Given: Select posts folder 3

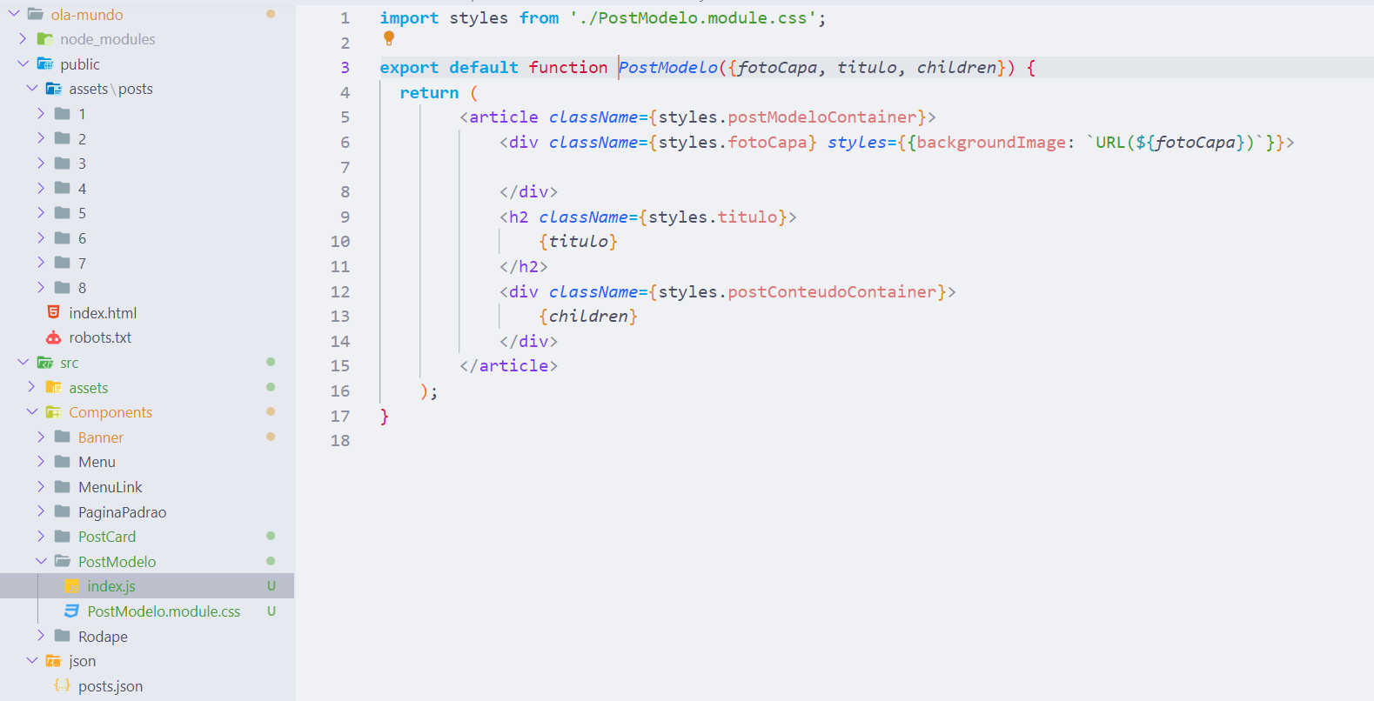Looking at the screenshot, I should point(82,164).
